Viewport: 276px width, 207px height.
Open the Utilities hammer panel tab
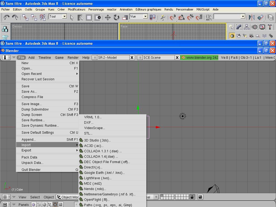(270, 27)
